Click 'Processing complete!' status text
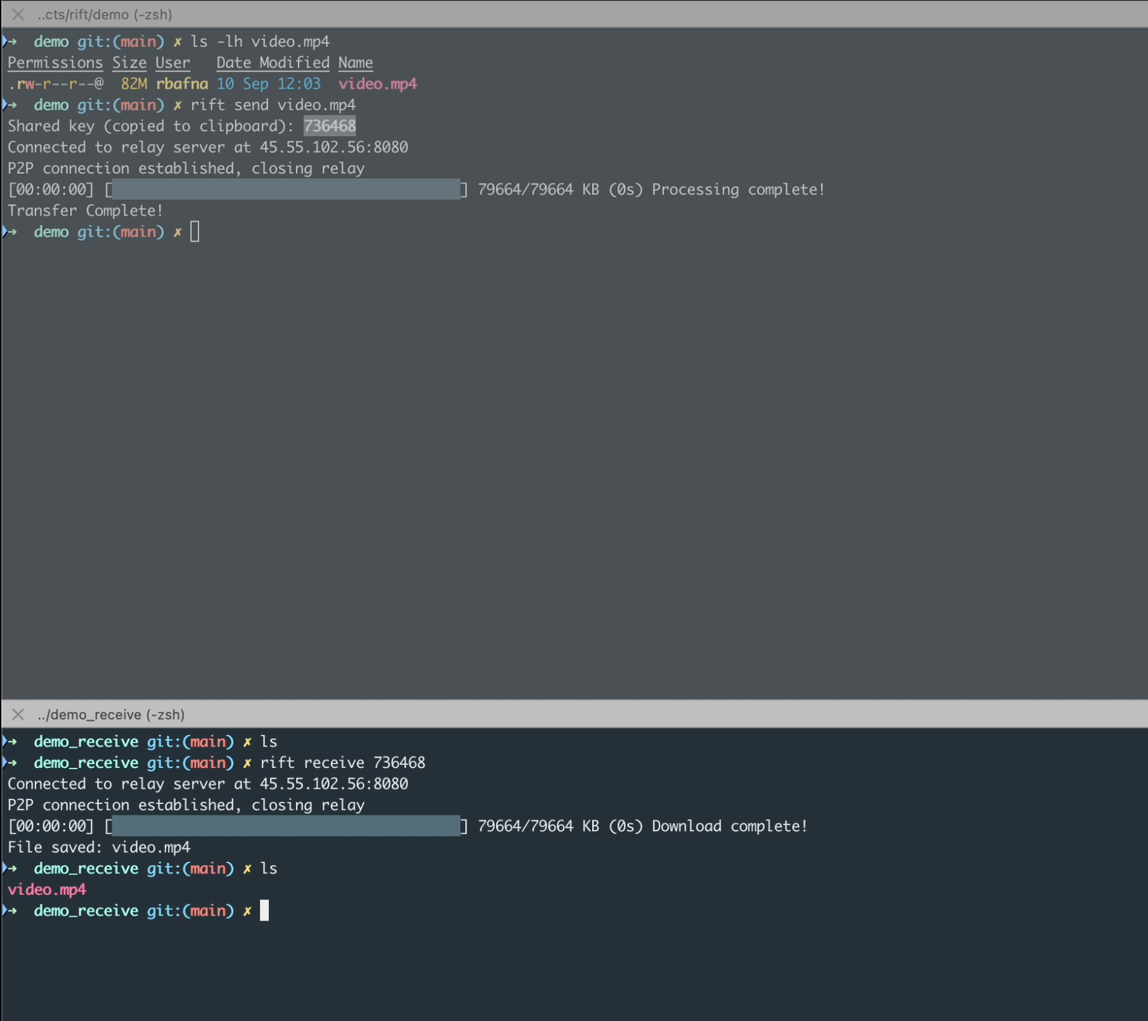 pyautogui.click(x=738, y=189)
